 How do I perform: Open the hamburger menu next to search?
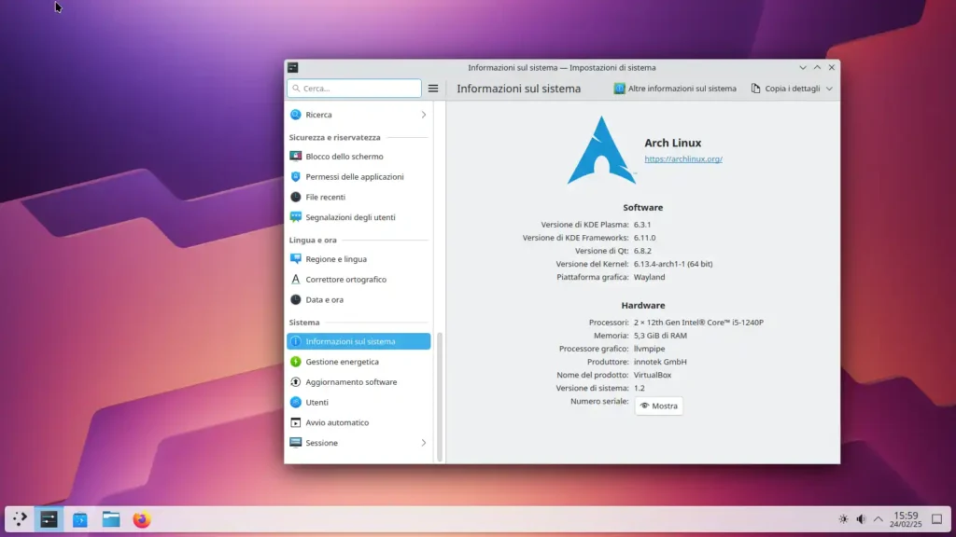click(x=433, y=88)
